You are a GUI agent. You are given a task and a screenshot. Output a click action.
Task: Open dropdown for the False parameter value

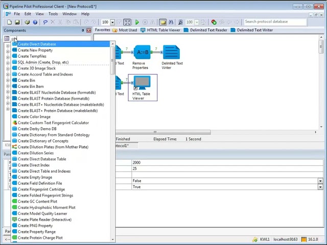[320, 181]
